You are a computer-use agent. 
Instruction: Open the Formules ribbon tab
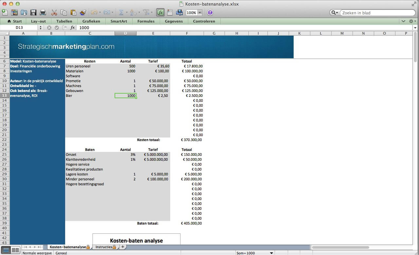[146, 21]
